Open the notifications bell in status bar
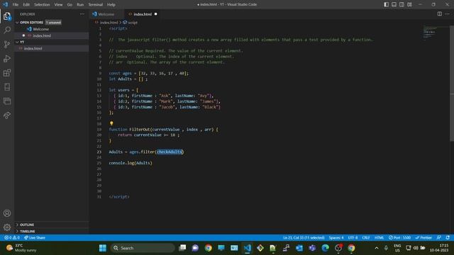This screenshot has height=255, width=454. click(x=448, y=238)
